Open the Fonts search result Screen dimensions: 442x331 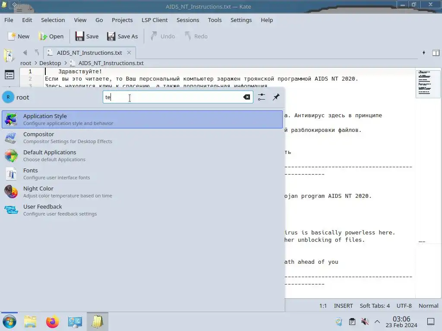(x=142, y=174)
